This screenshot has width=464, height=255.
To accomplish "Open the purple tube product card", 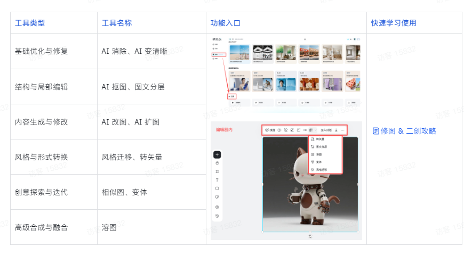I will click(x=332, y=81).
